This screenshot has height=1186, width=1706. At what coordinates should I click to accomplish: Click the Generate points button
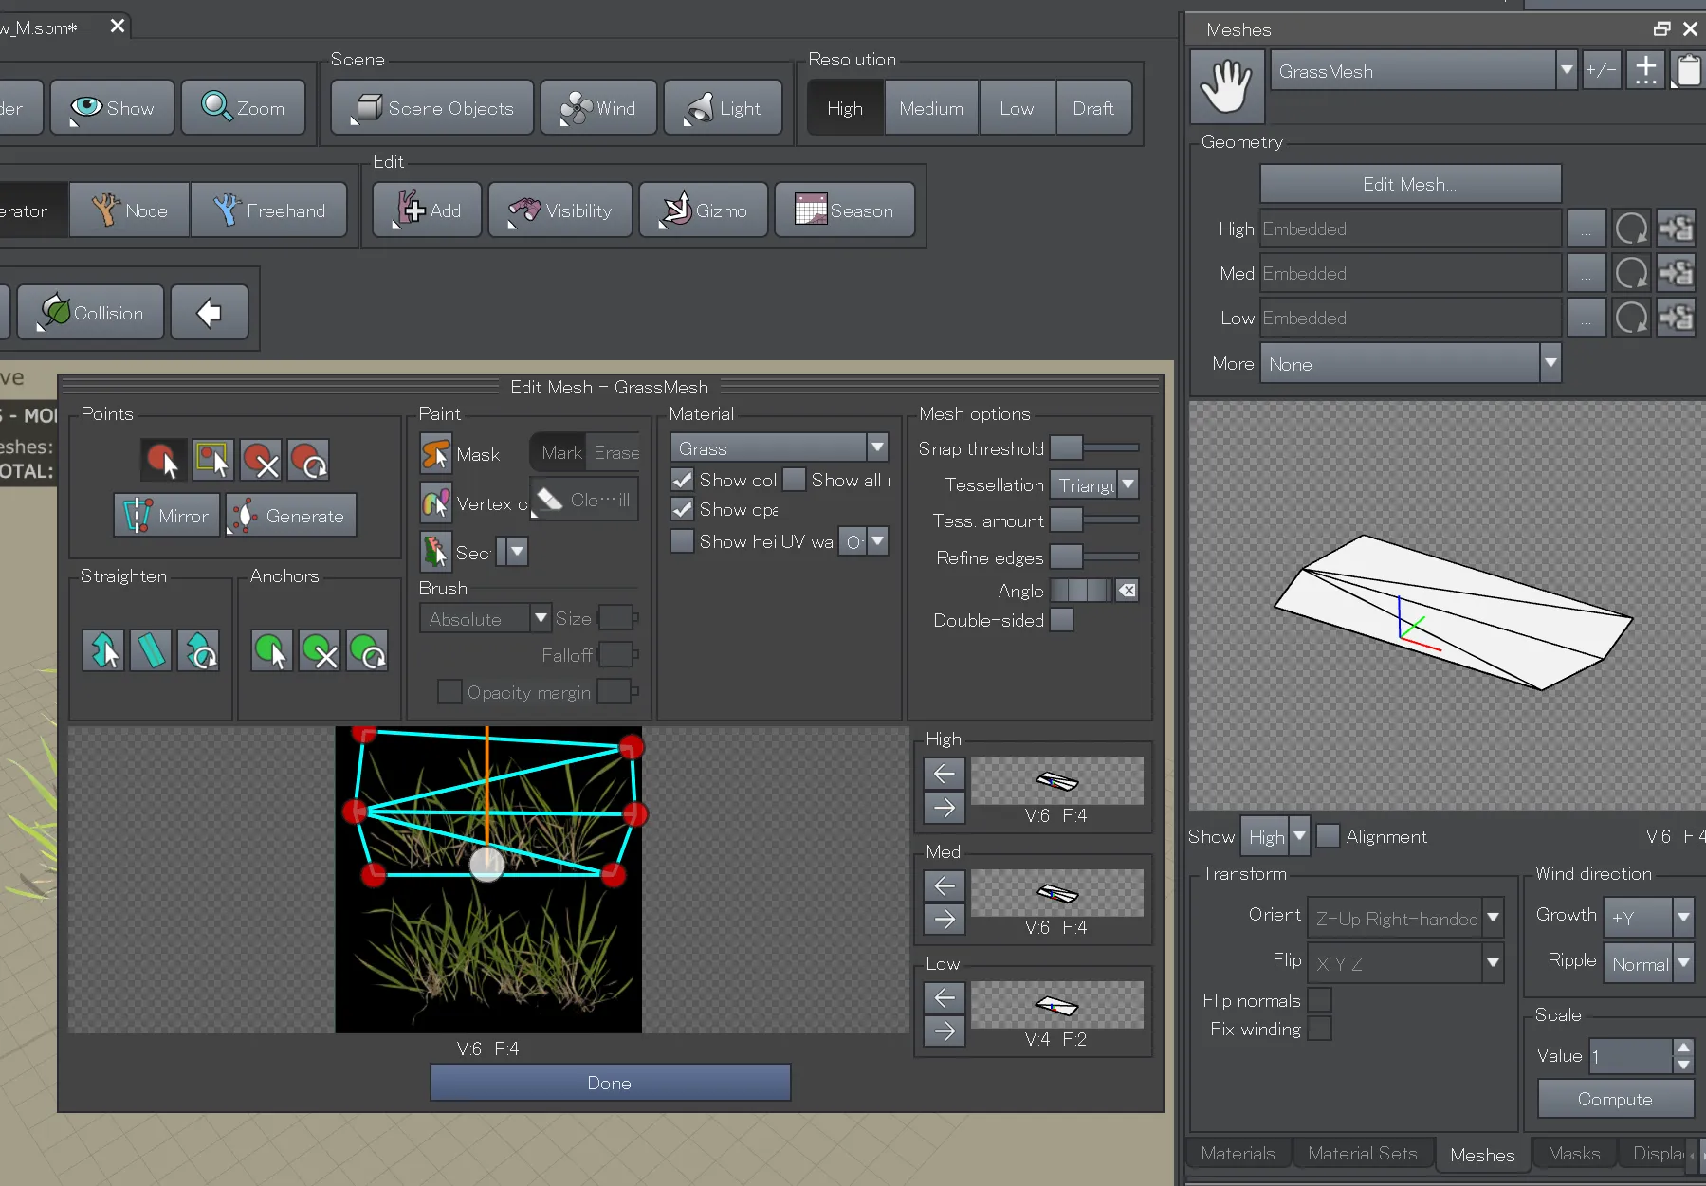point(291,516)
